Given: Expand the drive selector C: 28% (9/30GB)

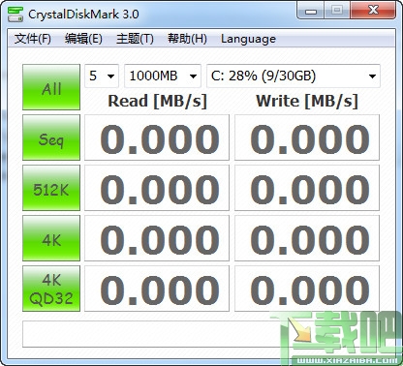Looking at the screenshot, I should [x=294, y=76].
